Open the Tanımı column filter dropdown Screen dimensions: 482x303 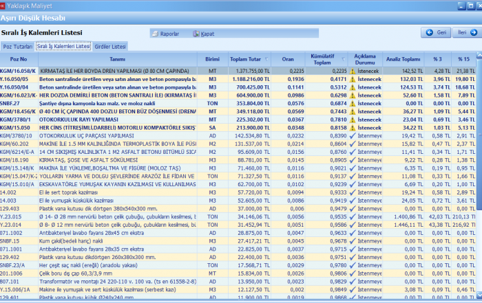pyautogui.click(x=193, y=59)
